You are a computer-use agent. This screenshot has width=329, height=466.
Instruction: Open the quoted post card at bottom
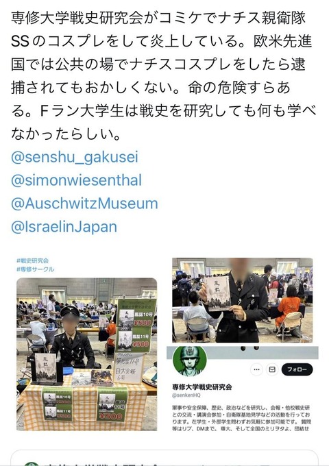pyautogui.click(x=164, y=458)
